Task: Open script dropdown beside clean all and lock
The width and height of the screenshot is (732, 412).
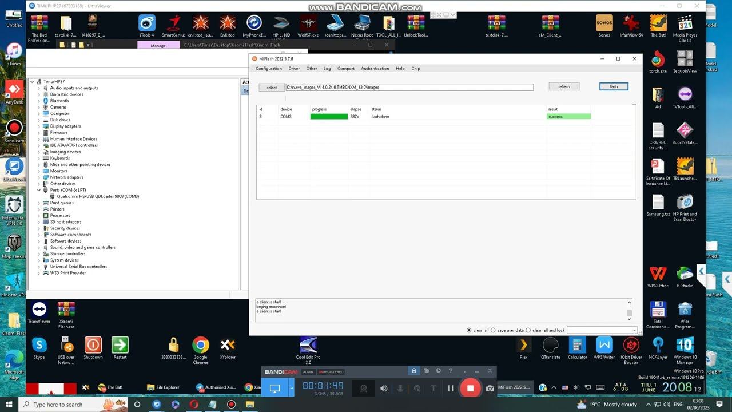Action: [x=634, y=330]
